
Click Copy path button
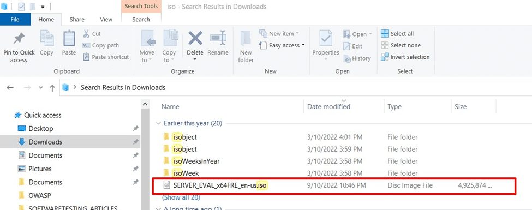(101, 45)
